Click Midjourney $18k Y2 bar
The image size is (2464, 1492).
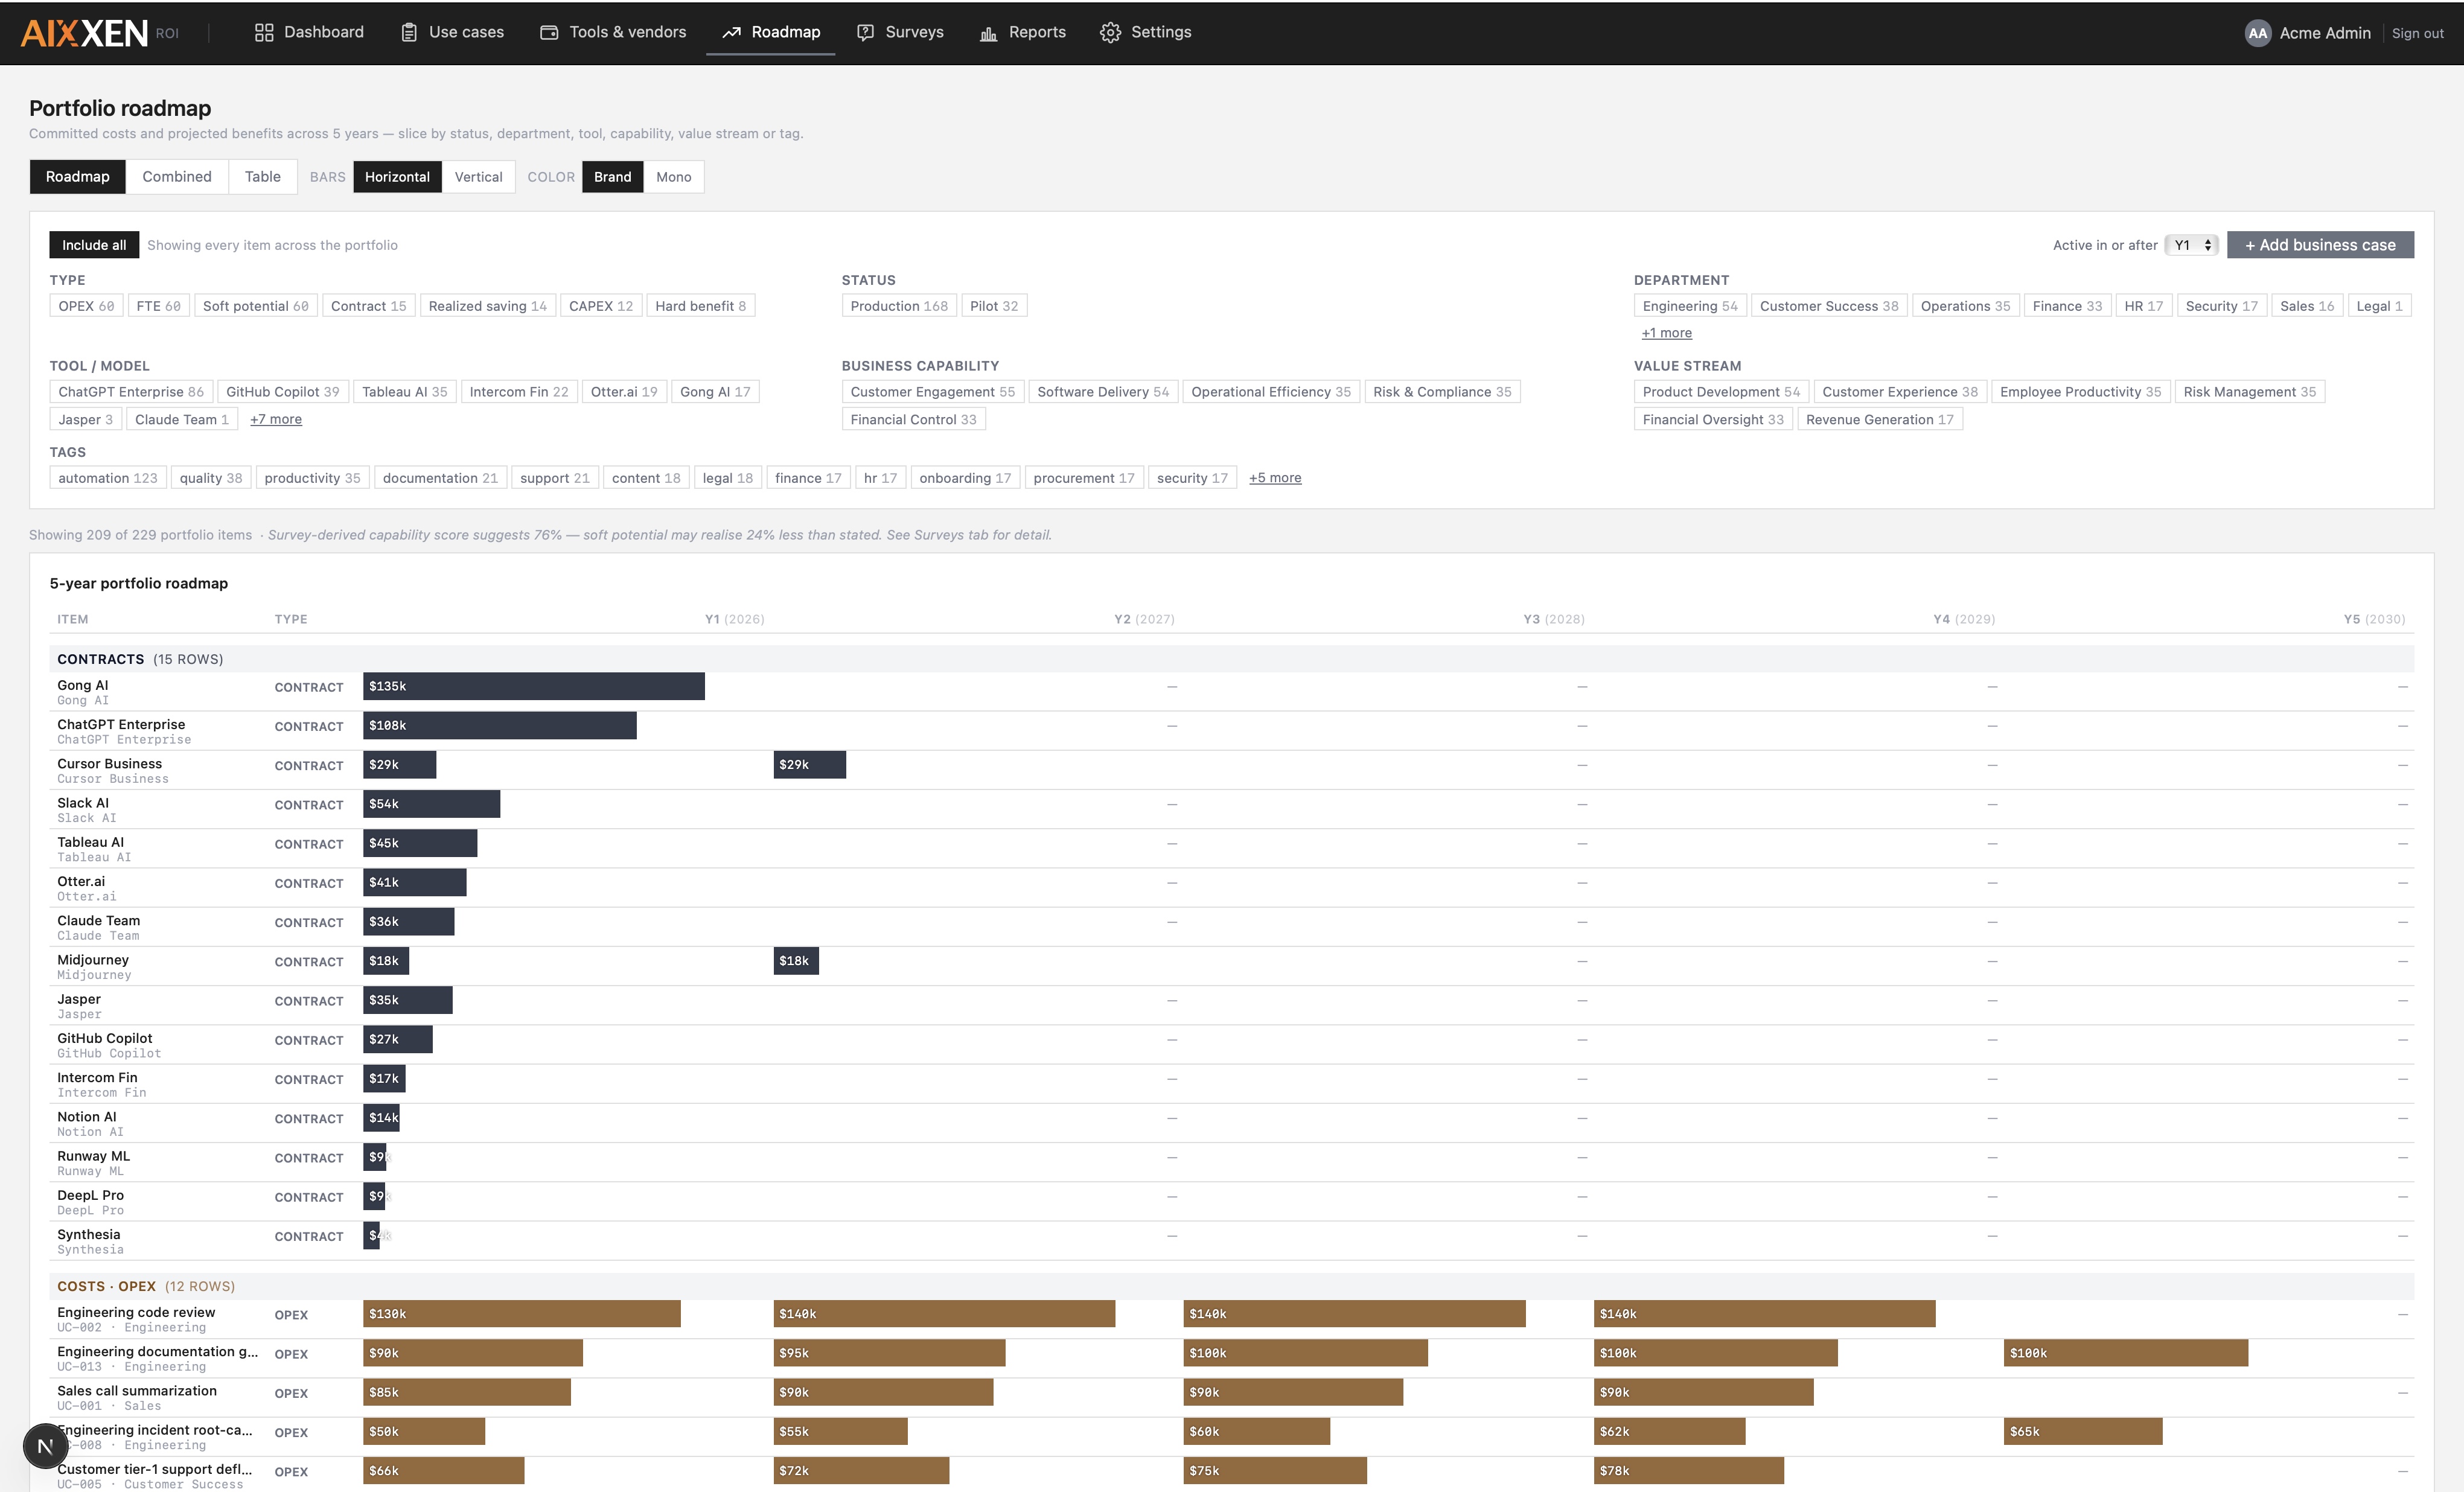pos(796,961)
